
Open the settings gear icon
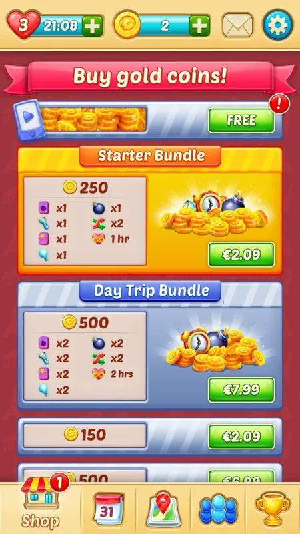(277, 25)
